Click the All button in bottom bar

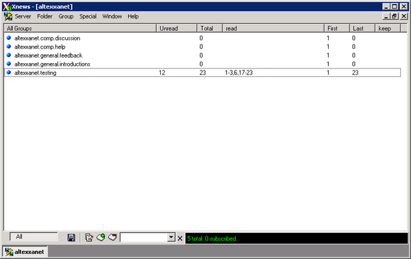coord(34,236)
